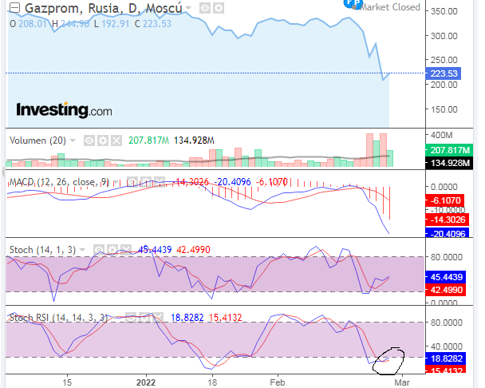Click the red 42.4990 Stoch axis label
Image resolution: width=485 pixels, height=388 pixels.
(x=446, y=290)
